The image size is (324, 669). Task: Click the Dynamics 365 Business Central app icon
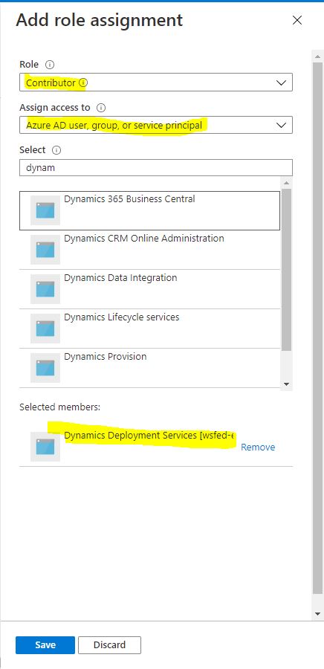tap(45, 210)
